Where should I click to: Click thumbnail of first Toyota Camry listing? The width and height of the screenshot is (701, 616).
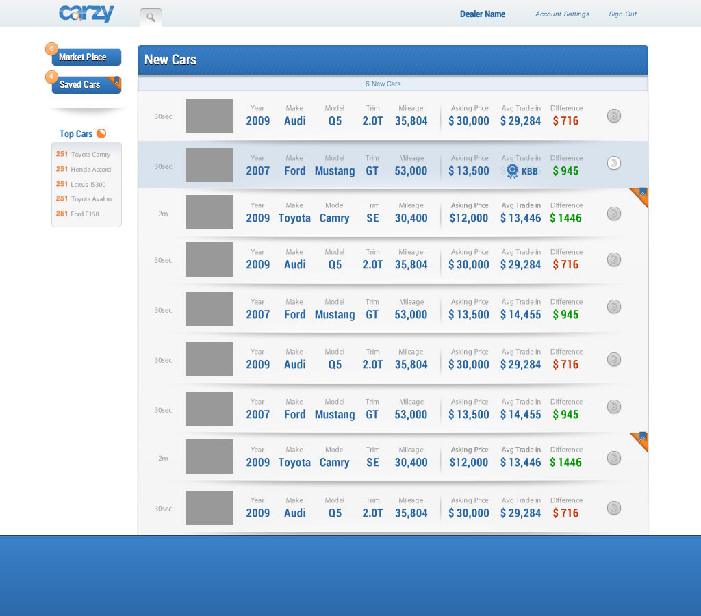(209, 212)
